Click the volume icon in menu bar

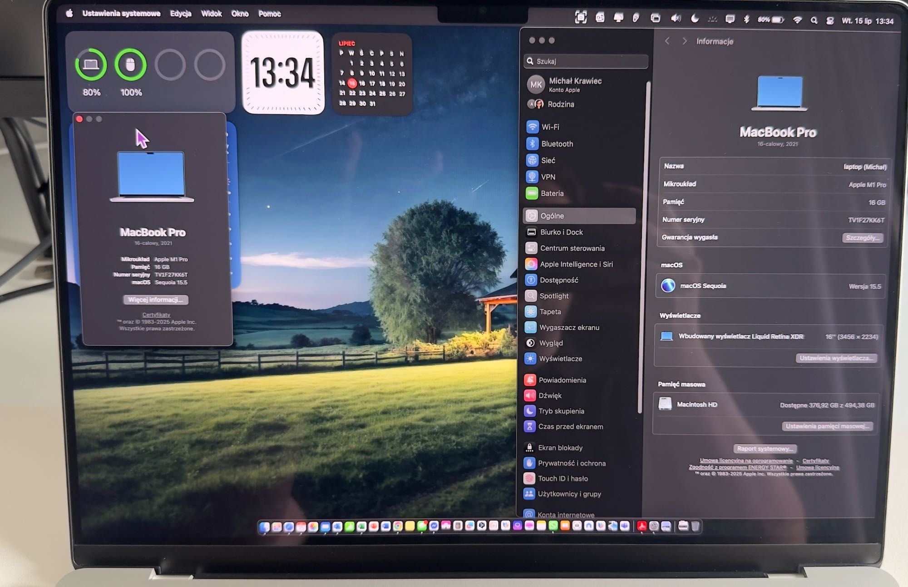click(x=676, y=18)
